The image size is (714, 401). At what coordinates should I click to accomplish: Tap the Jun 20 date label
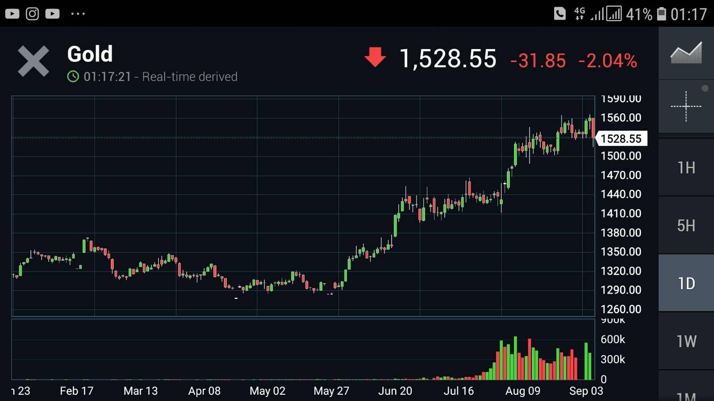395,391
